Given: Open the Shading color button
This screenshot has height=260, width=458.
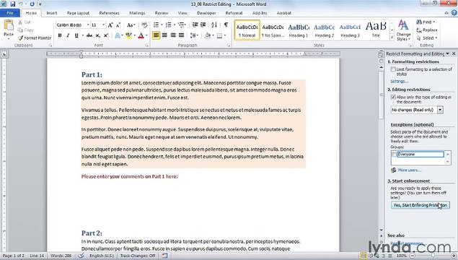Looking at the screenshot, I should 208,35.
